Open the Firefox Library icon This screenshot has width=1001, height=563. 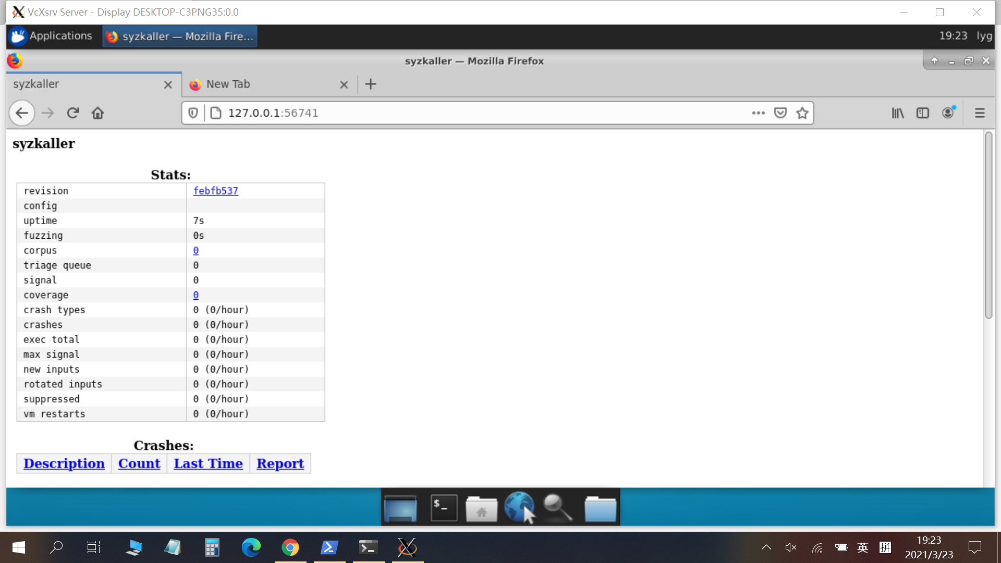pos(897,113)
